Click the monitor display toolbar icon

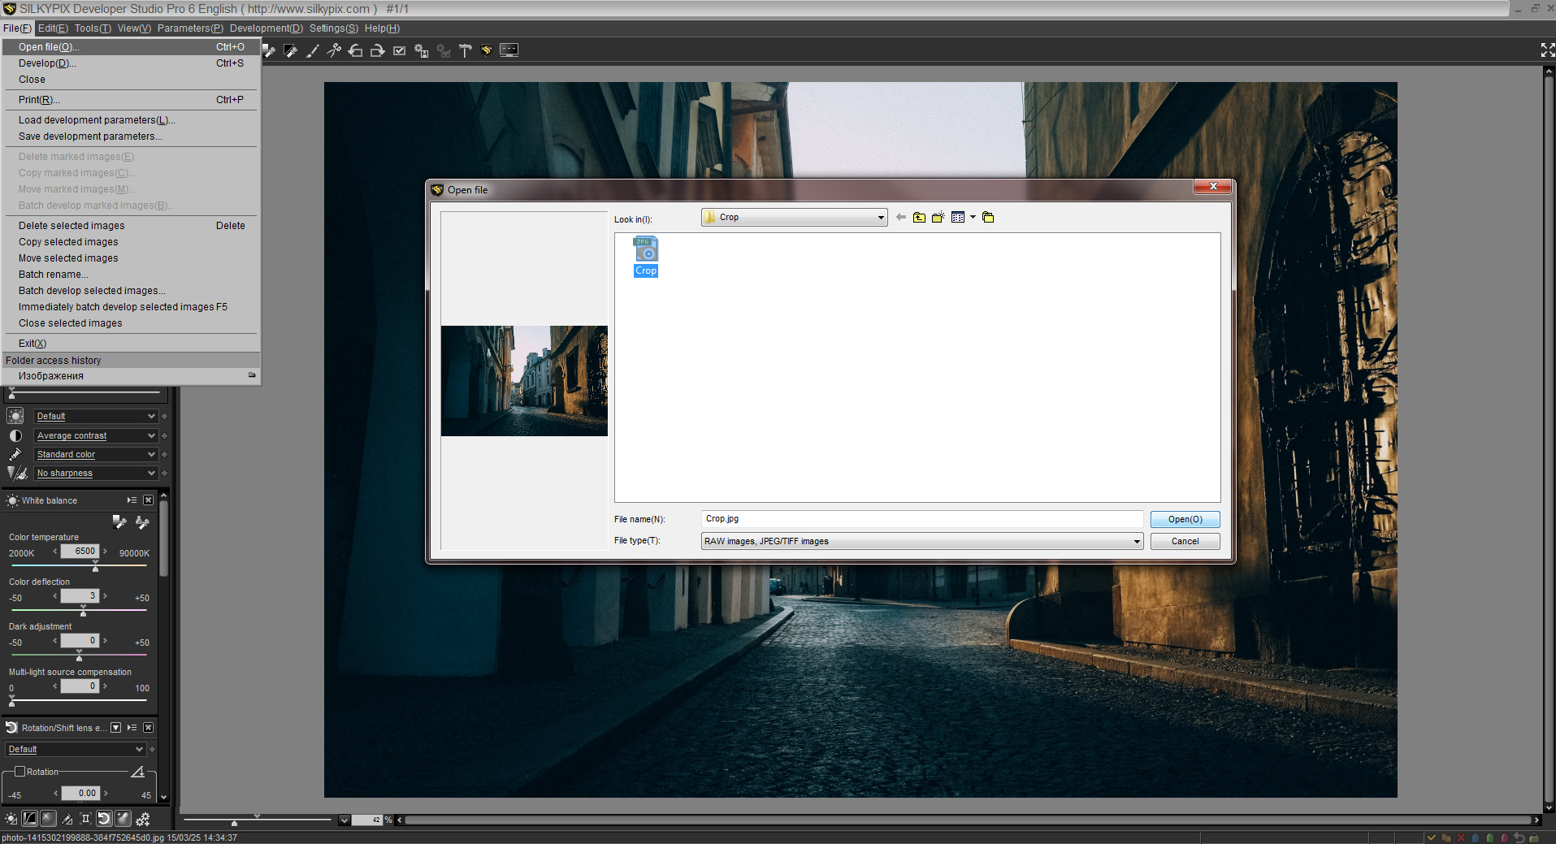[x=509, y=50]
